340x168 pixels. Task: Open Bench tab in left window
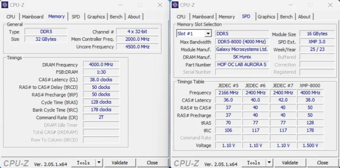coord(116,17)
